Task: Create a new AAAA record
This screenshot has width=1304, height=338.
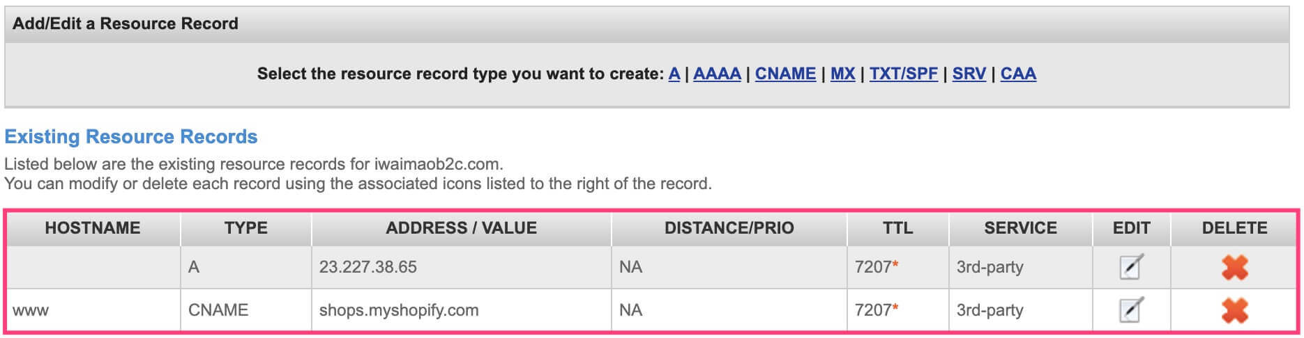Action: pos(717,74)
